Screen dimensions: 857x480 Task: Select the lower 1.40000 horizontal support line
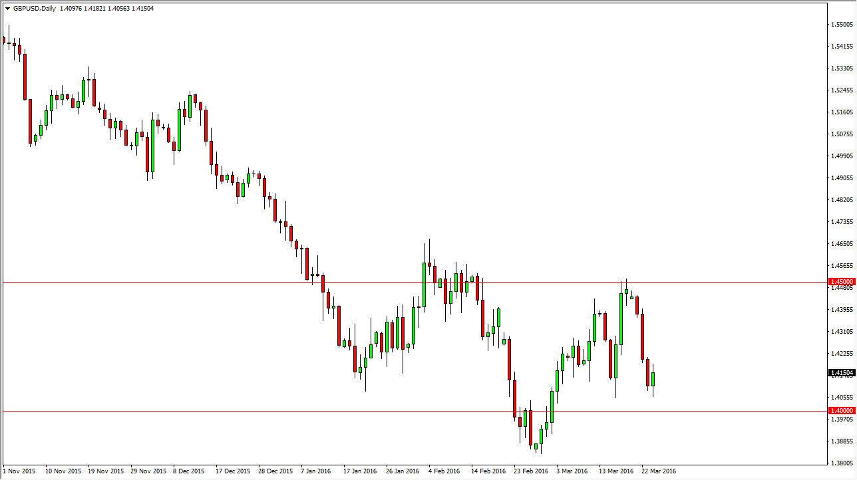(x=266, y=410)
